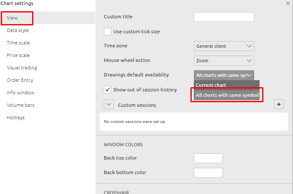
Task: Close the Chart settings dialog
Action: [x=288, y=3]
